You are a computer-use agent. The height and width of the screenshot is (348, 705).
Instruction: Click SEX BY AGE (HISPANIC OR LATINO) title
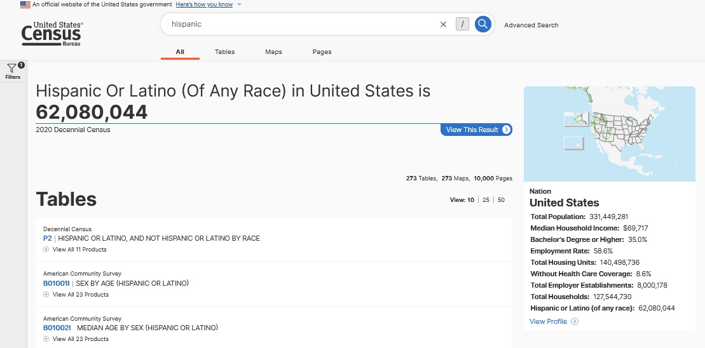(x=132, y=283)
